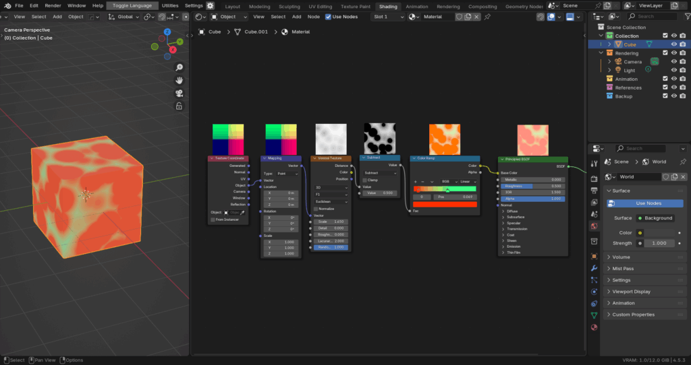Expand the Mist Pass panel

622,268
